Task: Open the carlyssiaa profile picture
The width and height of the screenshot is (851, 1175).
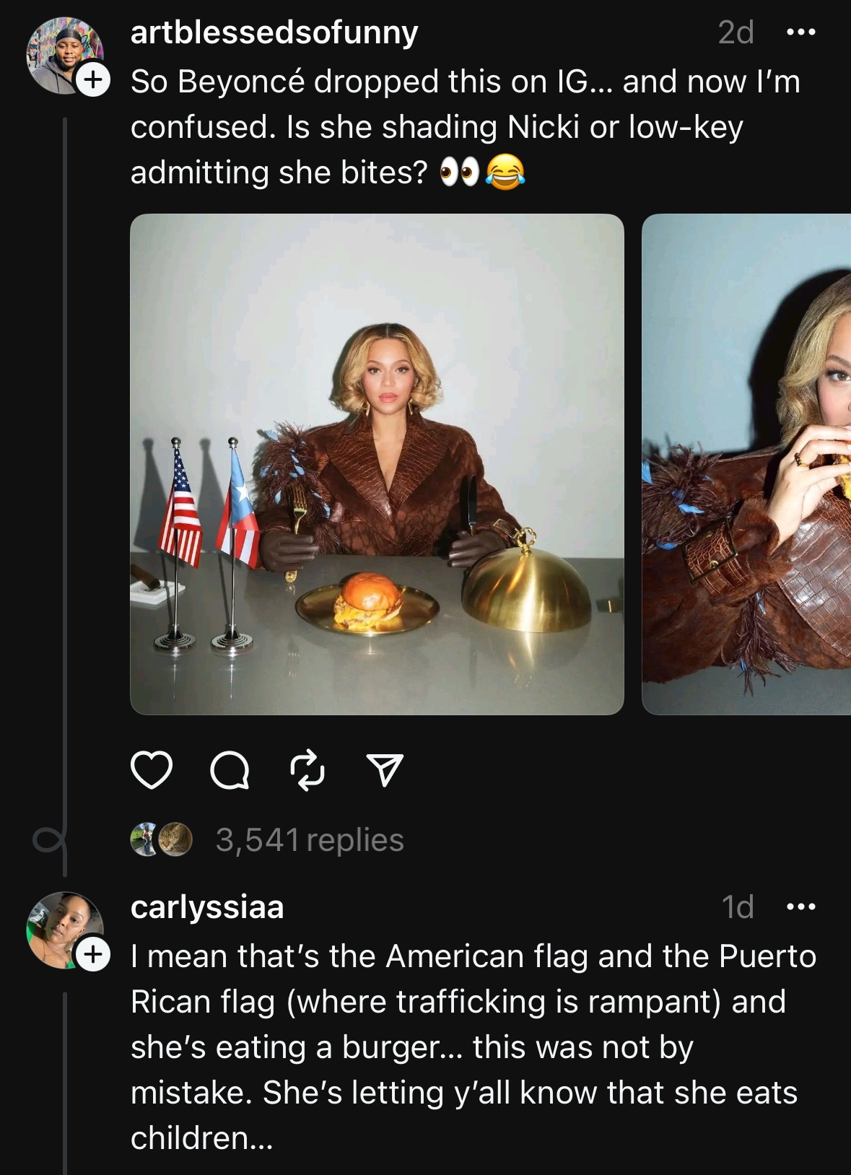Action: tap(64, 930)
